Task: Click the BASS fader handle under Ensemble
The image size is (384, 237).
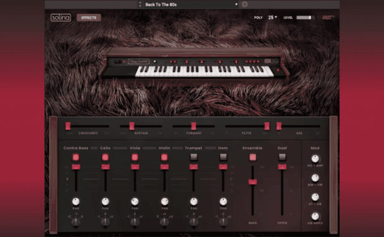Action: 252,182
